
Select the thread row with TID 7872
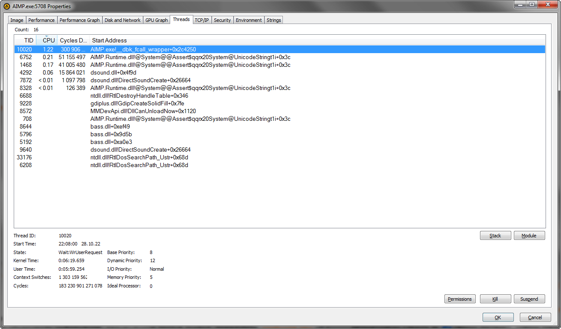tap(279, 80)
